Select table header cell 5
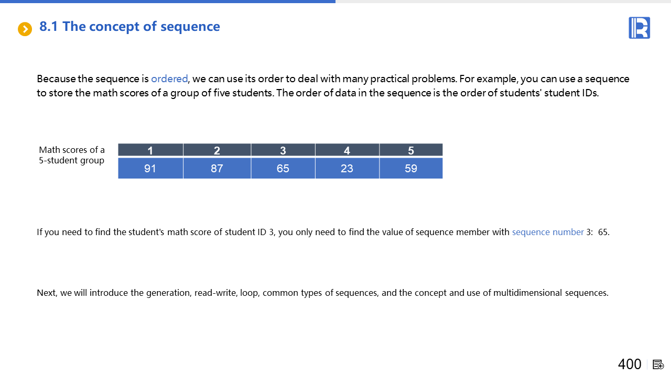Image resolution: width=671 pixels, height=377 pixels. (411, 150)
